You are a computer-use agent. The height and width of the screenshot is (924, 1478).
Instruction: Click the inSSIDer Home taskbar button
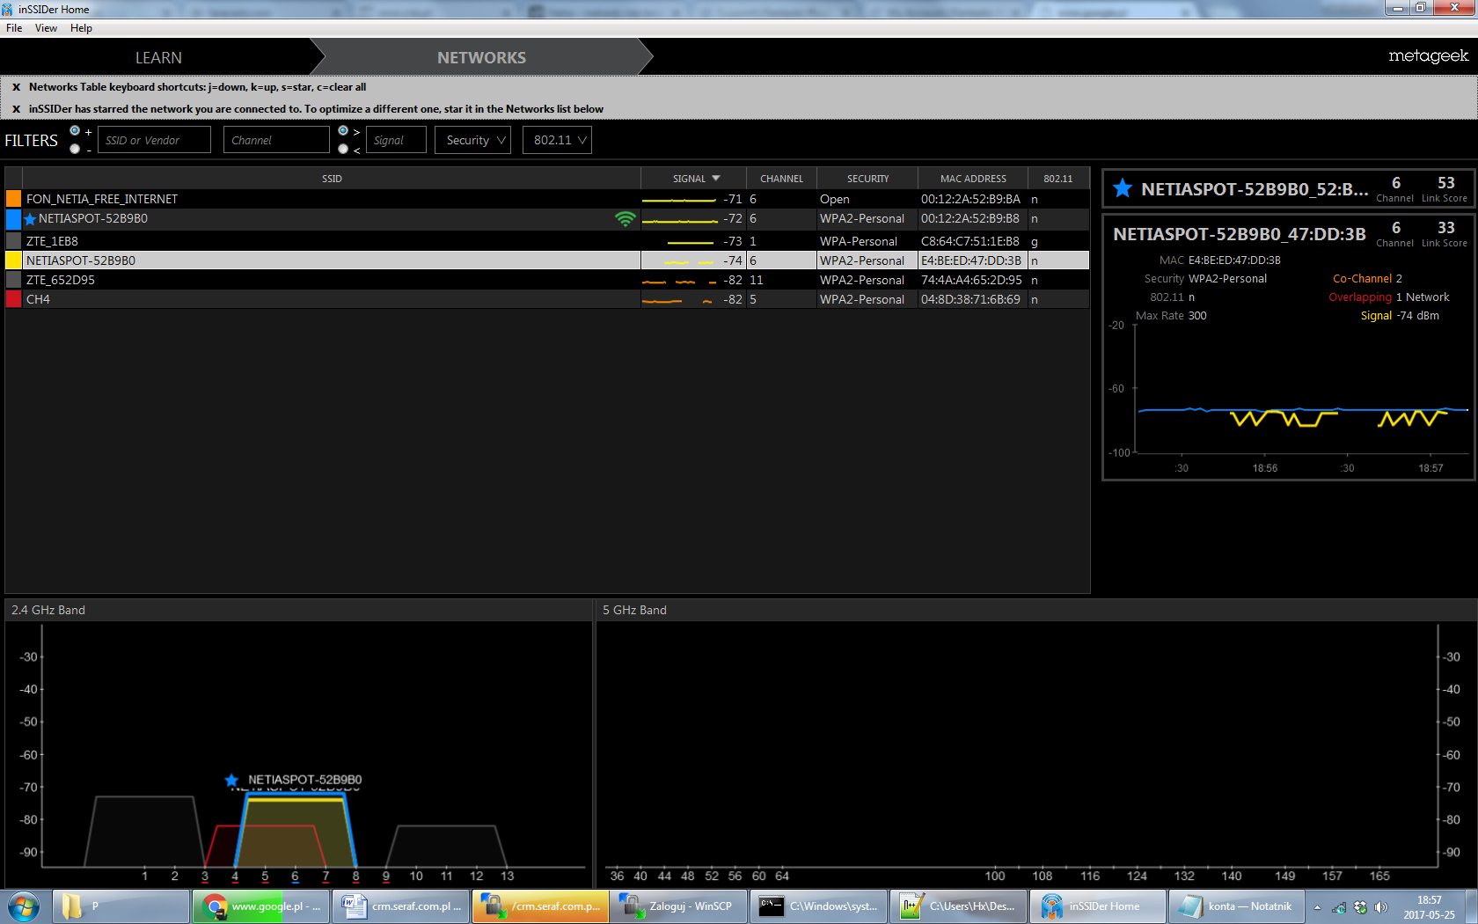1098,906
